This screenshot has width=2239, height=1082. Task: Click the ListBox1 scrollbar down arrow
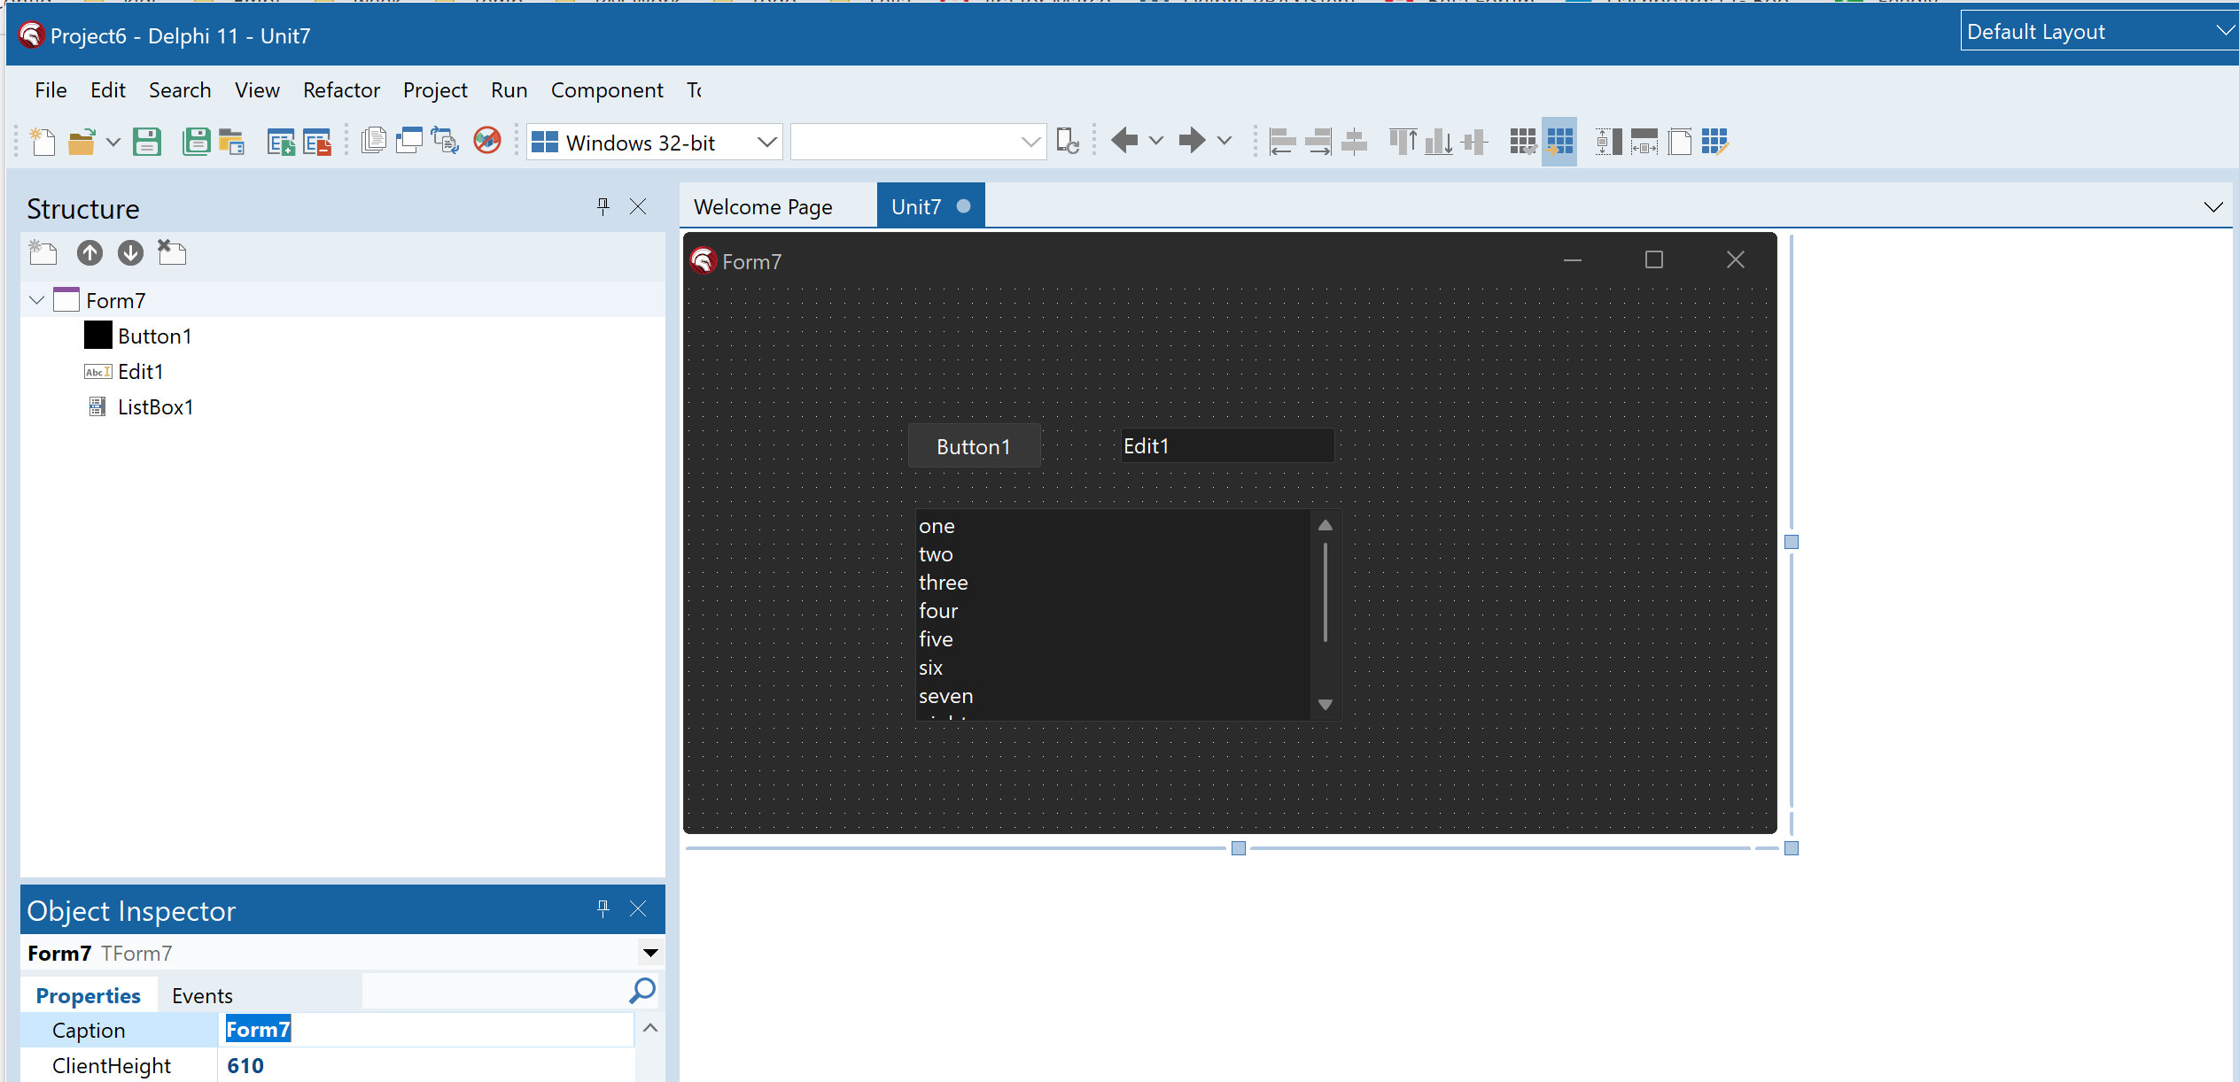pos(1325,703)
